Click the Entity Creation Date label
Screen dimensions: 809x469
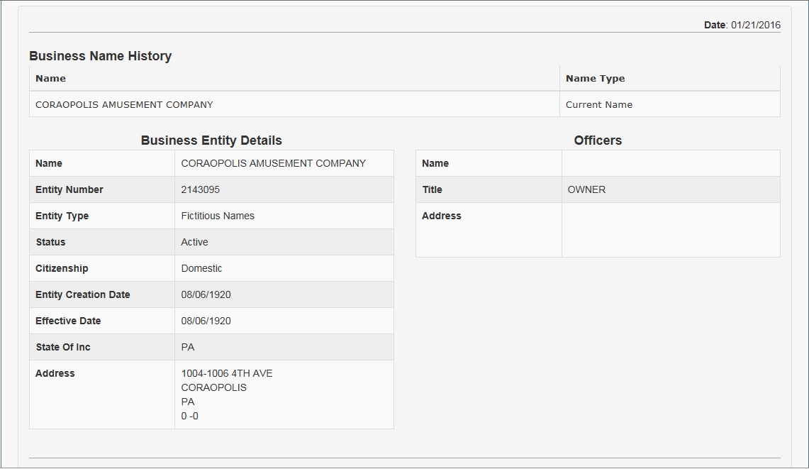point(82,295)
